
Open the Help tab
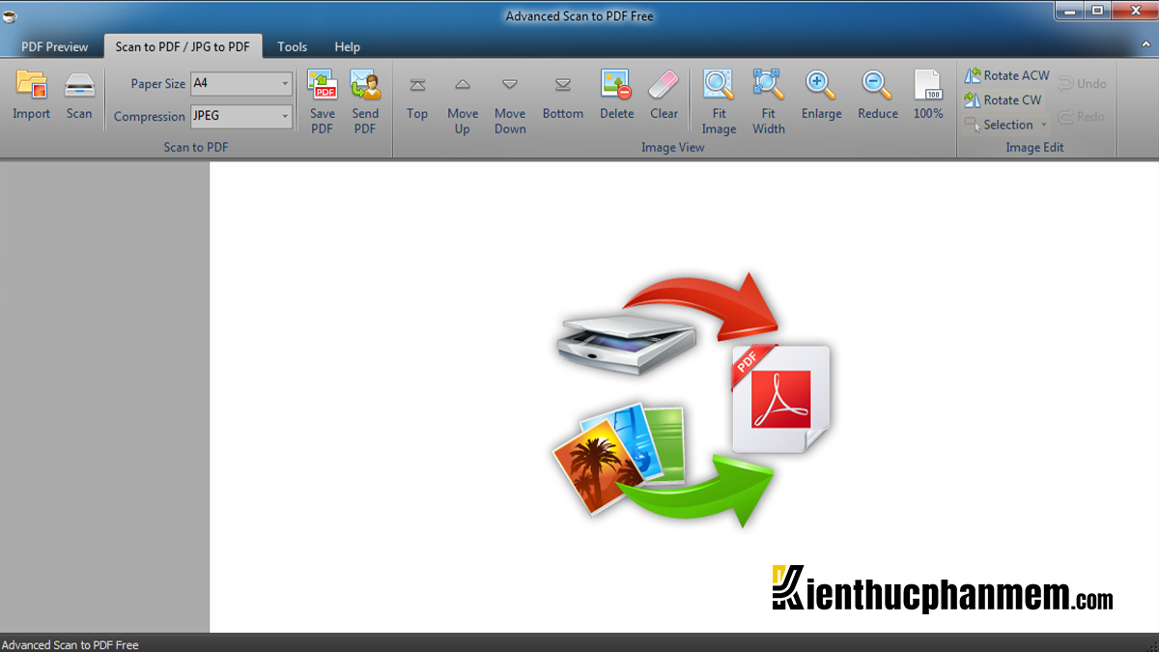click(x=348, y=46)
